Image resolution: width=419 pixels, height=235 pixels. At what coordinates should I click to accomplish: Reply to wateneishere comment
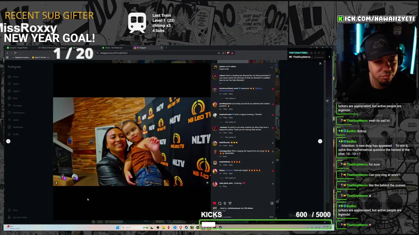pos(231,165)
